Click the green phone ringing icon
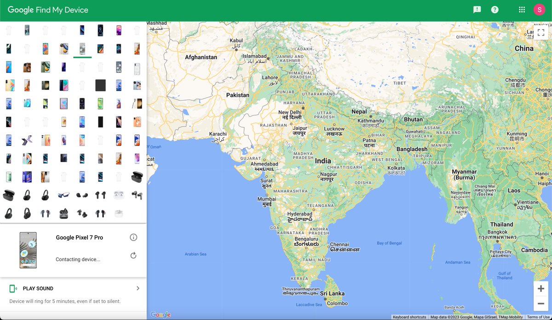 pyautogui.click(x=13, y=288)
